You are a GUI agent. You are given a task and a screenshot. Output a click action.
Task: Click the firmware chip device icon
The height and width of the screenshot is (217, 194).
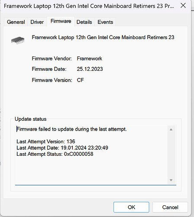pyautogui.click(x=18, y=40)
